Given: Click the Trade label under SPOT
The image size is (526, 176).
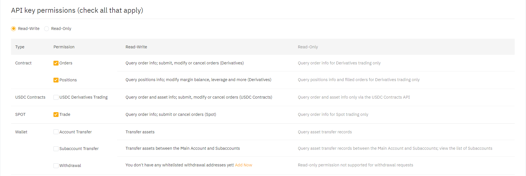Looking at the screenshot, I should coord(65,114).
